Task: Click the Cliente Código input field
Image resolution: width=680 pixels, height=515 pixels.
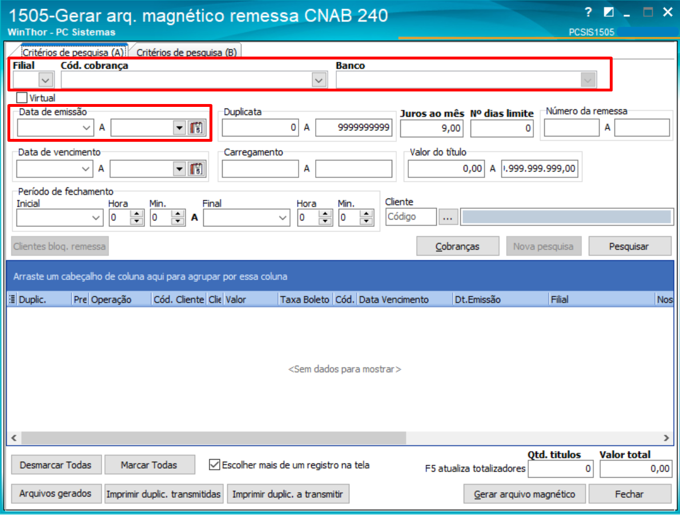Action: [411, 217]
